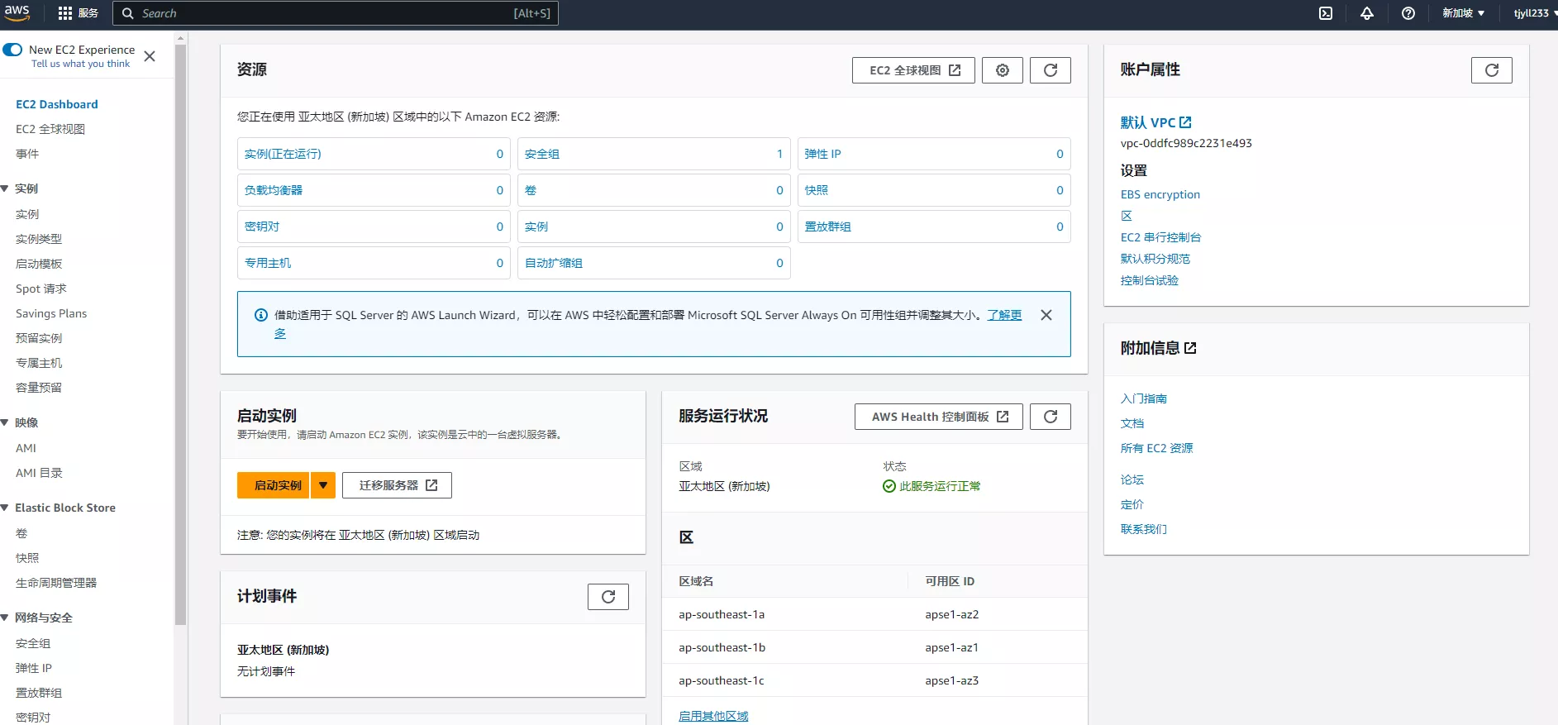Open 实例(正在运行) resource link
The height and width of the screenshot is (725, 1558).
(283, 154)
